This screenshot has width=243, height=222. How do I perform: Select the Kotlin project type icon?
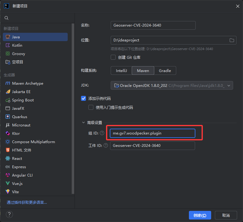click(8, 45)
